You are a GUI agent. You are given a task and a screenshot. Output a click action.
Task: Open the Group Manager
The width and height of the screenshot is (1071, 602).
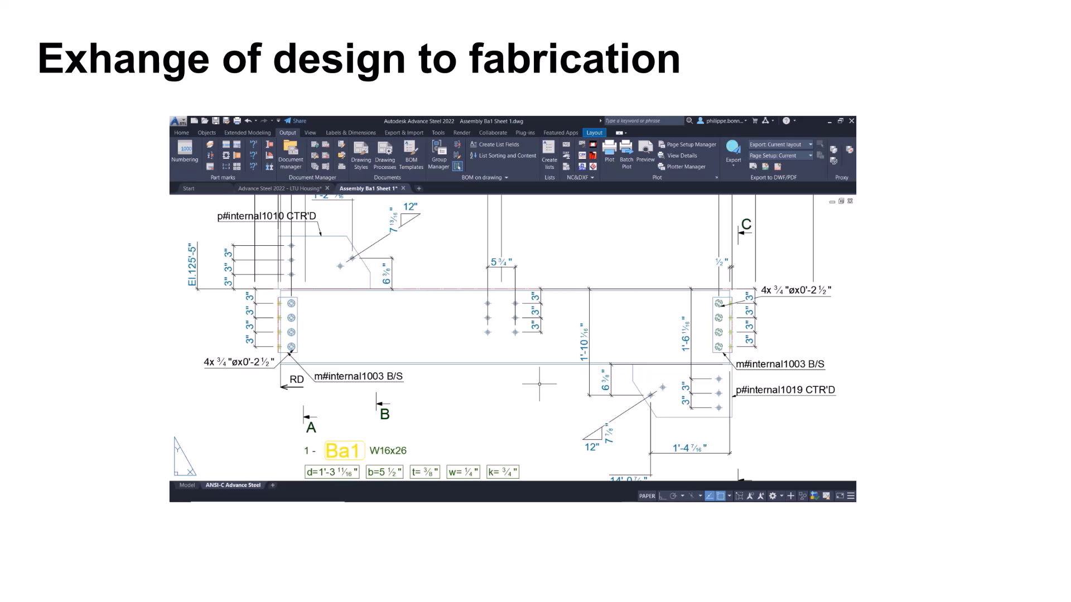click(439, 148)
